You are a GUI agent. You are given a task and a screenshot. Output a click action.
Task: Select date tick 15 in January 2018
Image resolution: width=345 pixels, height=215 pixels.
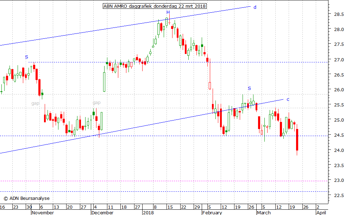(170, 207)
